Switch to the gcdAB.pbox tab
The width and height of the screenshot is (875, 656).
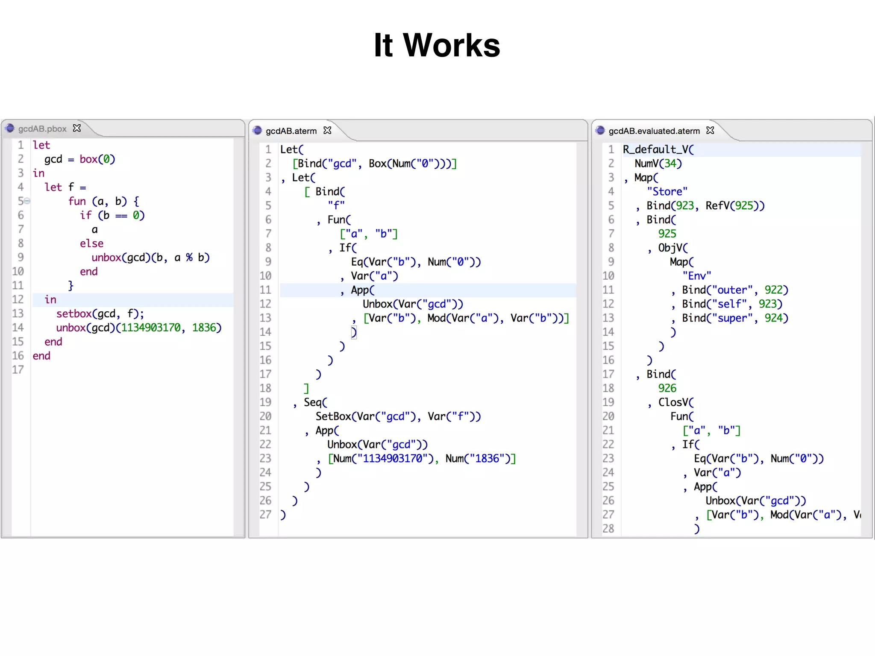(42, 129)
